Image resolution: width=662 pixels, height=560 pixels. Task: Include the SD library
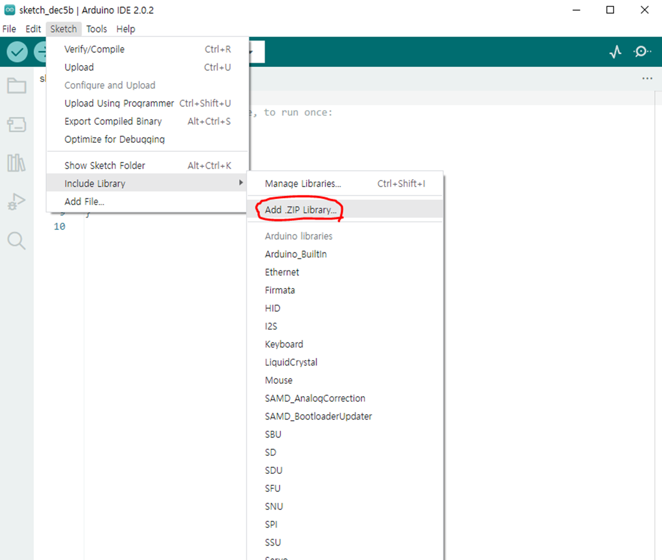pyautogui.click(x=345, y=452)
